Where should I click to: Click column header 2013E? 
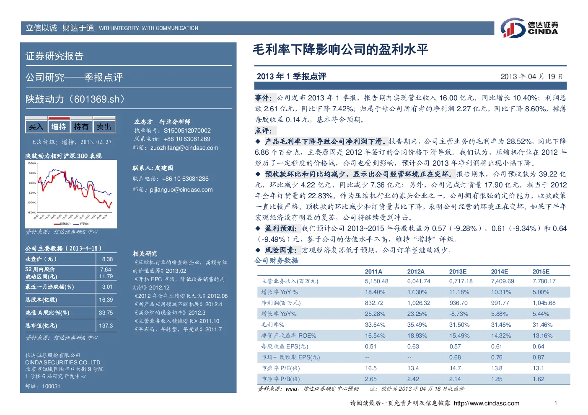pyautogui.click(x=458, y=272)
